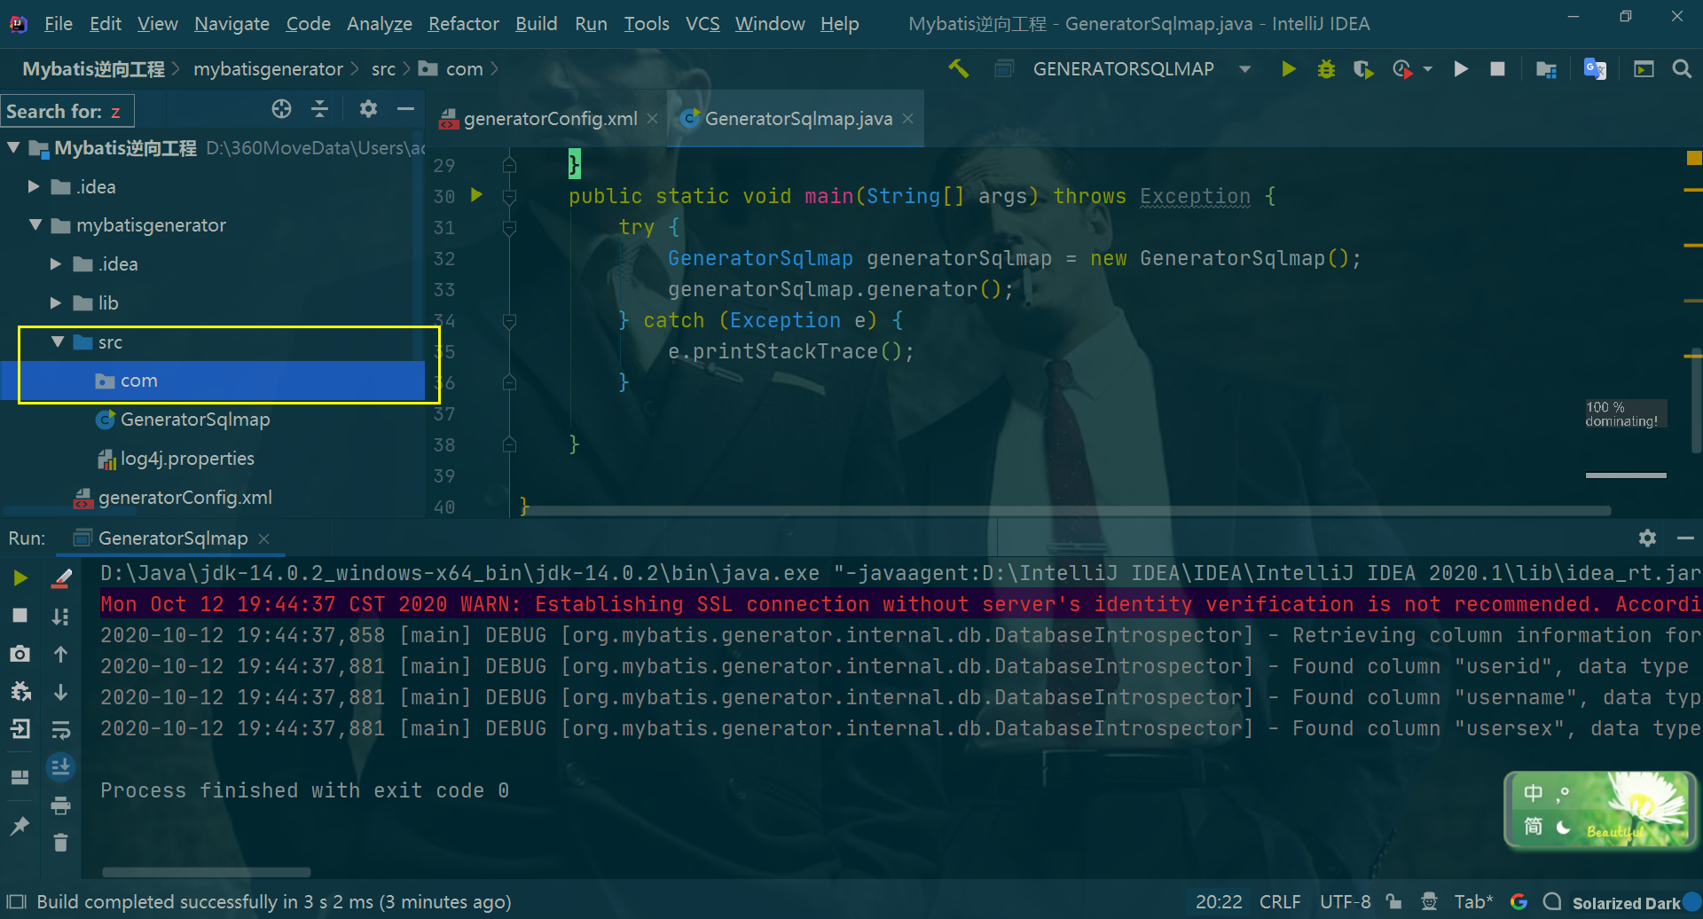This screenshot has width=1703, height=919.
Task: Open Run panel settings gear
Action: point(1647,538)
